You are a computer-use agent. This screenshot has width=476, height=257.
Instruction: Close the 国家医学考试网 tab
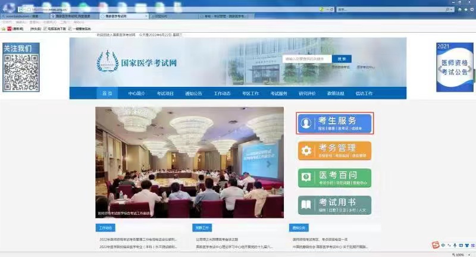[146, 16]
